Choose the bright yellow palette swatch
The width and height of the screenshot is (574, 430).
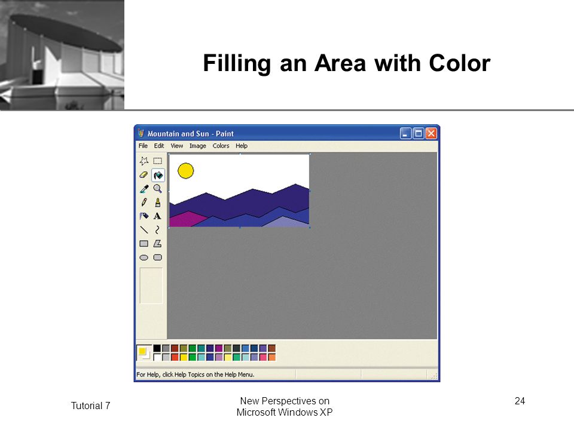click(x=184, y=357)
